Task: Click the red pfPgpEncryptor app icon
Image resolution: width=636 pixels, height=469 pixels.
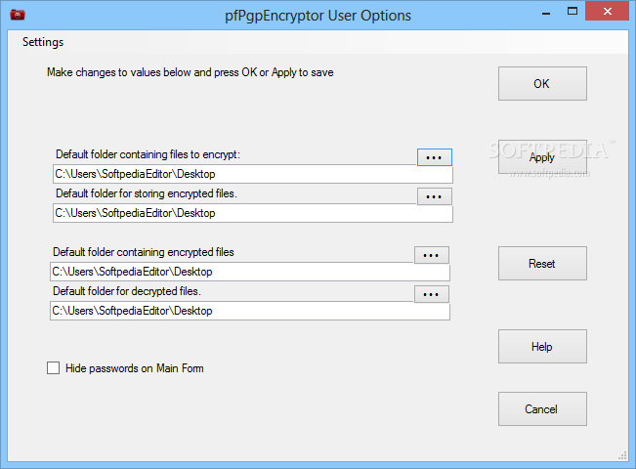Action: (18, 15)
